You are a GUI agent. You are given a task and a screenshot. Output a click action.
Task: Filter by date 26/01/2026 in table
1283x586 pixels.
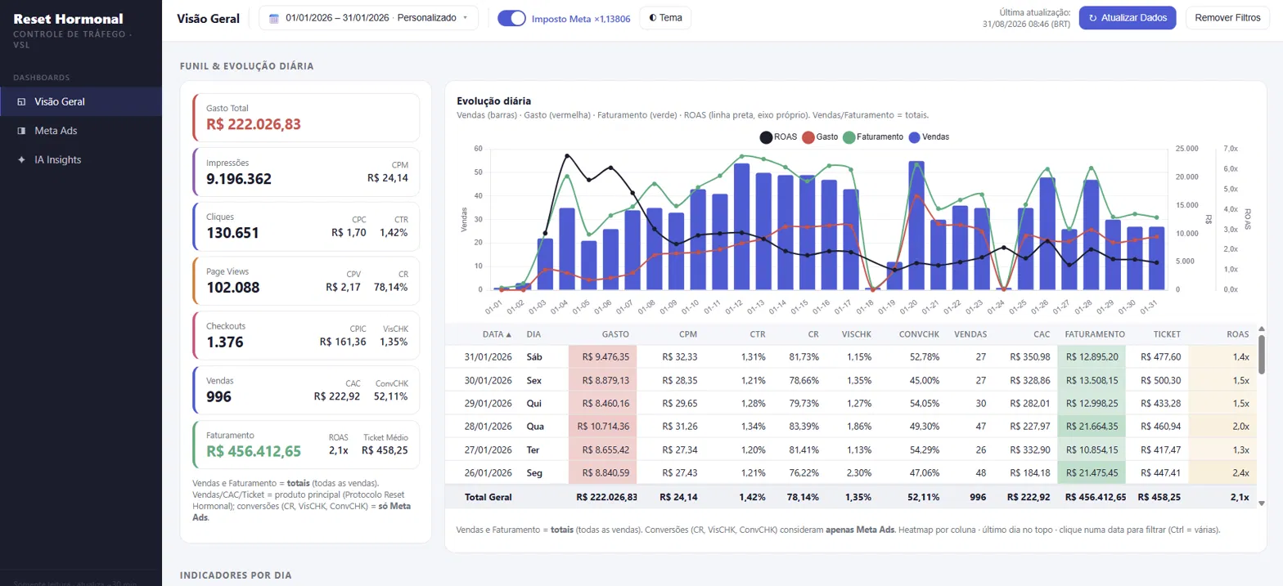click(x=488, y=472)
